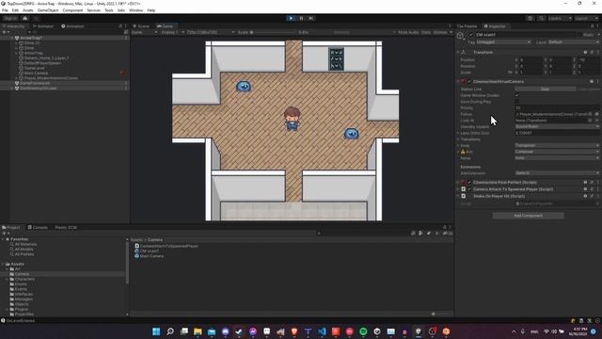The height and width of the screenshot is (339, 602).
Task: Open the Standby Update dropdown
Action: click(557, 126)
